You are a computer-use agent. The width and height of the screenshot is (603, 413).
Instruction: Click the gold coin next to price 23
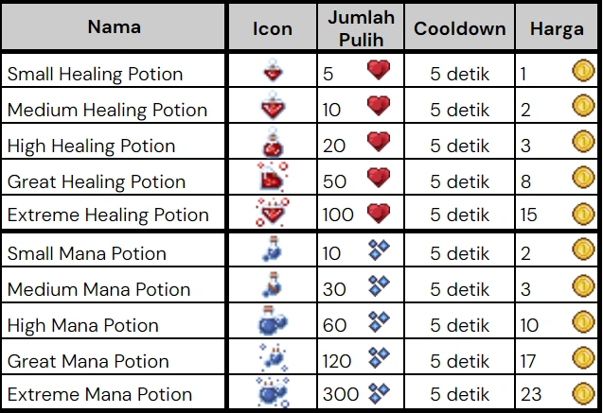[x=582, y=393]
